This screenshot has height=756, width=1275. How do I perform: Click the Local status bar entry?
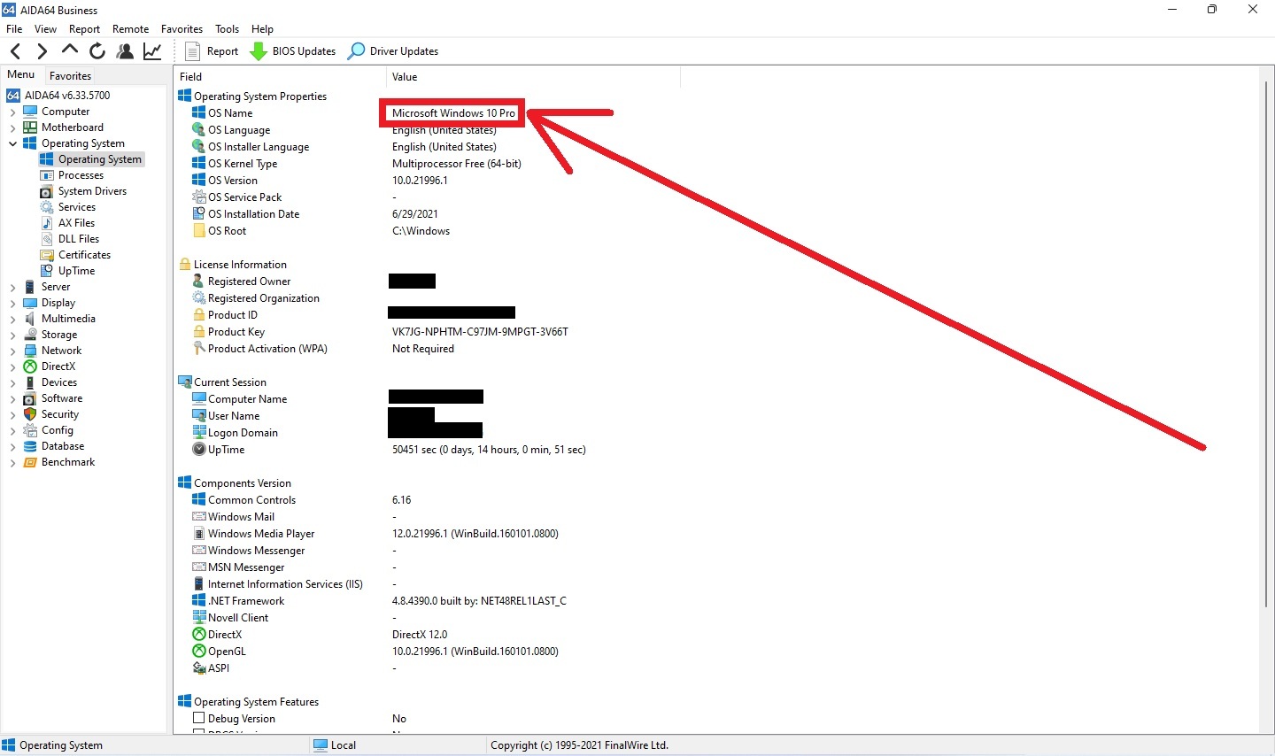click(x=335, y=745)
